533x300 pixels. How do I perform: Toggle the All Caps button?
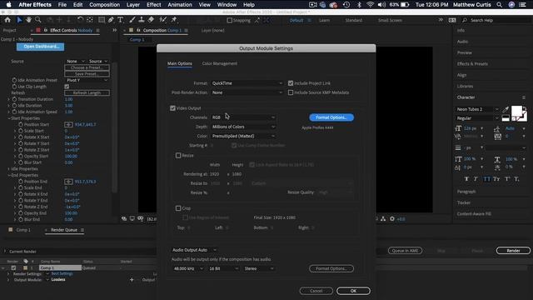pyautogui.click(x=486, y=179)
